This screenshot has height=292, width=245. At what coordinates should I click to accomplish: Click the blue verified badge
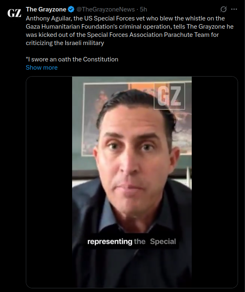(x=71, y=9)
